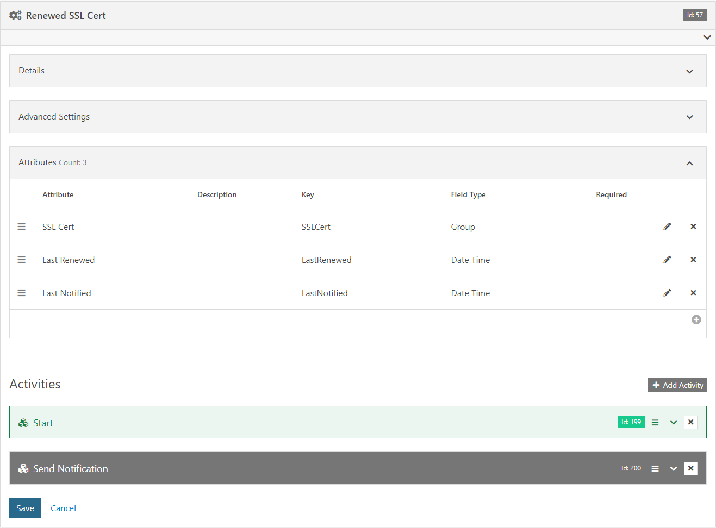Click the Send Notification cubes icon
The height and width of the screenshot is (528, 716).
pyautogui.click(x=23, y=468)
